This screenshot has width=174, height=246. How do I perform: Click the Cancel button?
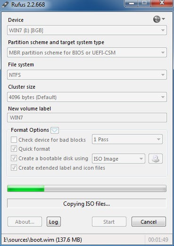149,222
